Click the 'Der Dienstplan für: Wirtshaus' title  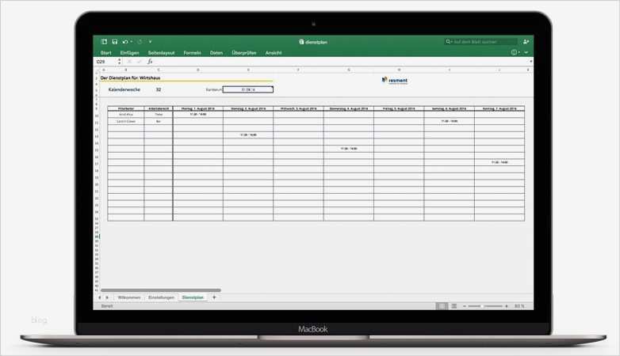point(131,78)
